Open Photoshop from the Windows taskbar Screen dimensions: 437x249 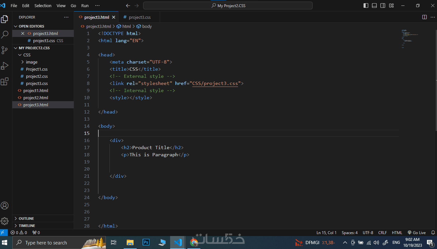[x=146, y=242]
